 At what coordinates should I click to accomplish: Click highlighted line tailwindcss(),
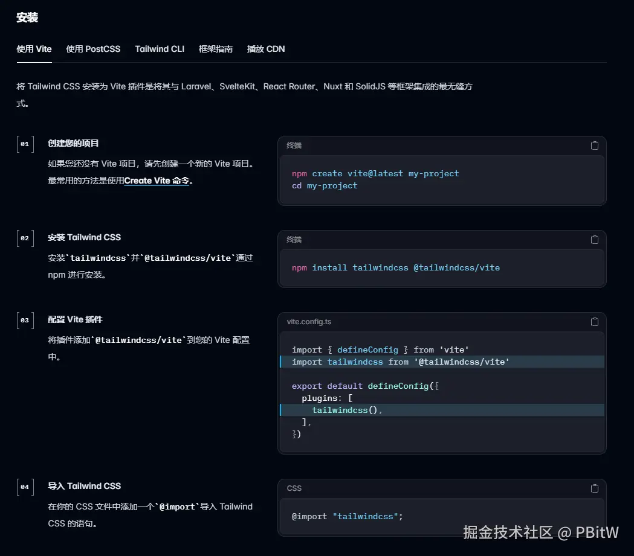pyautogui.click(x=442, y=410)
